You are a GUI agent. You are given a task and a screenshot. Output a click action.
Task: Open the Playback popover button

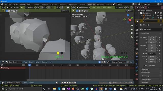(10, 83)
